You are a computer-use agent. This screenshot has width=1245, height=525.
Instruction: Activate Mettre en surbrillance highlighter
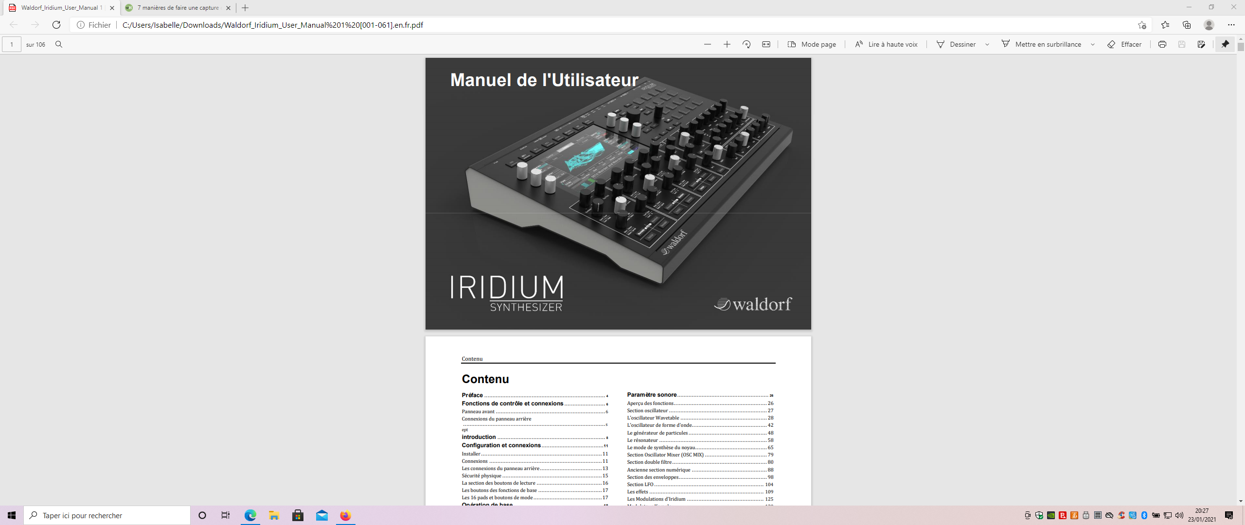[1041, 44]
